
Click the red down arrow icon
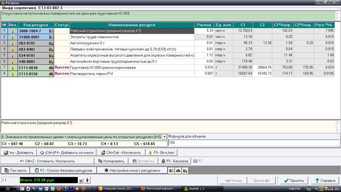click(x=87, y=181)
